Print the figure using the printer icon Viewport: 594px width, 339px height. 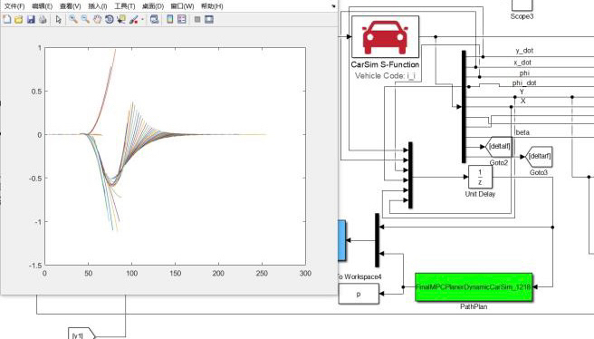pyautogui.click(x=43, y=19)
